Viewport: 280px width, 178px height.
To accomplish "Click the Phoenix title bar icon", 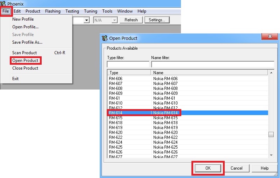I will coord(3,3).
